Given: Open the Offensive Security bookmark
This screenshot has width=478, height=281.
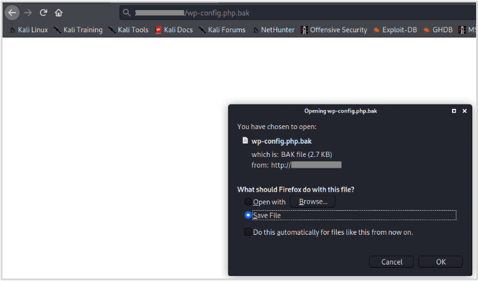Looking at the screenshot, I should point(334,30).
